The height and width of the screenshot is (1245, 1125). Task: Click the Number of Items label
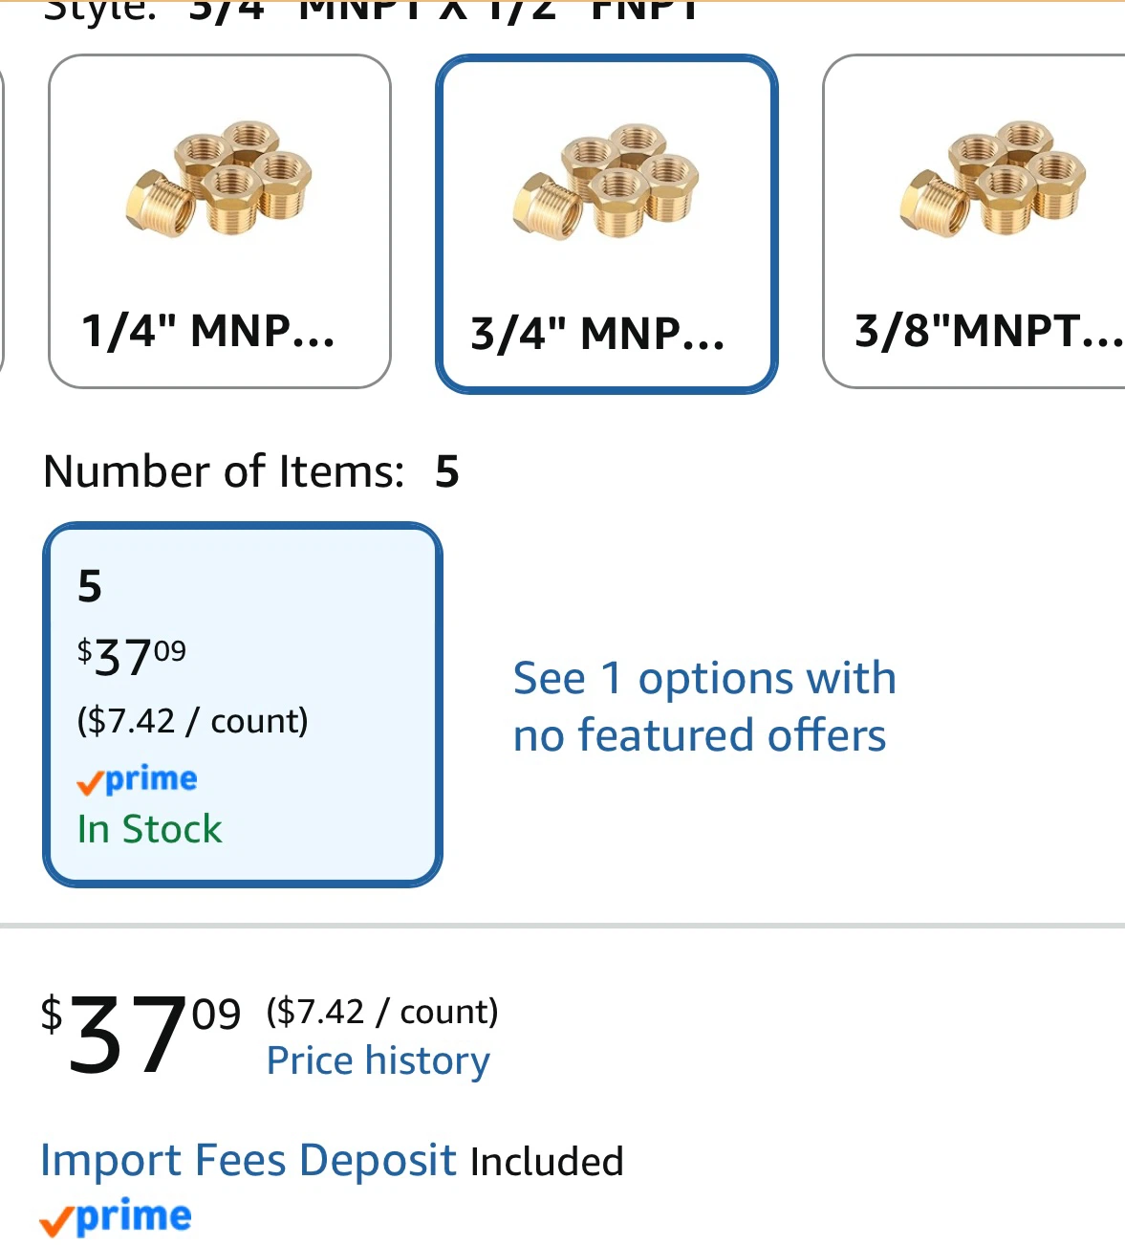225,471
